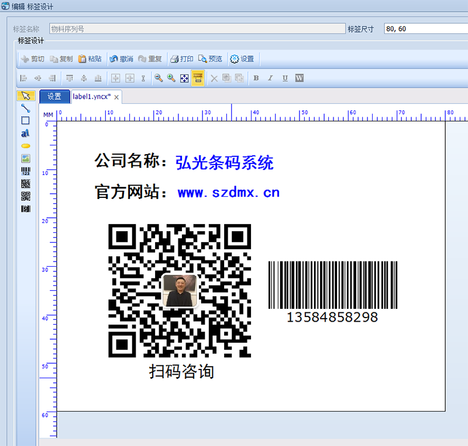The width and height of the screenshot is (468, 446).
Task: Select the PDF417 barcode tool
Action: [x=26, y=209]
